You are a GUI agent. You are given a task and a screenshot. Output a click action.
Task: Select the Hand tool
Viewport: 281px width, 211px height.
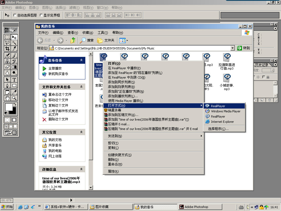click(x=7, y=98)
